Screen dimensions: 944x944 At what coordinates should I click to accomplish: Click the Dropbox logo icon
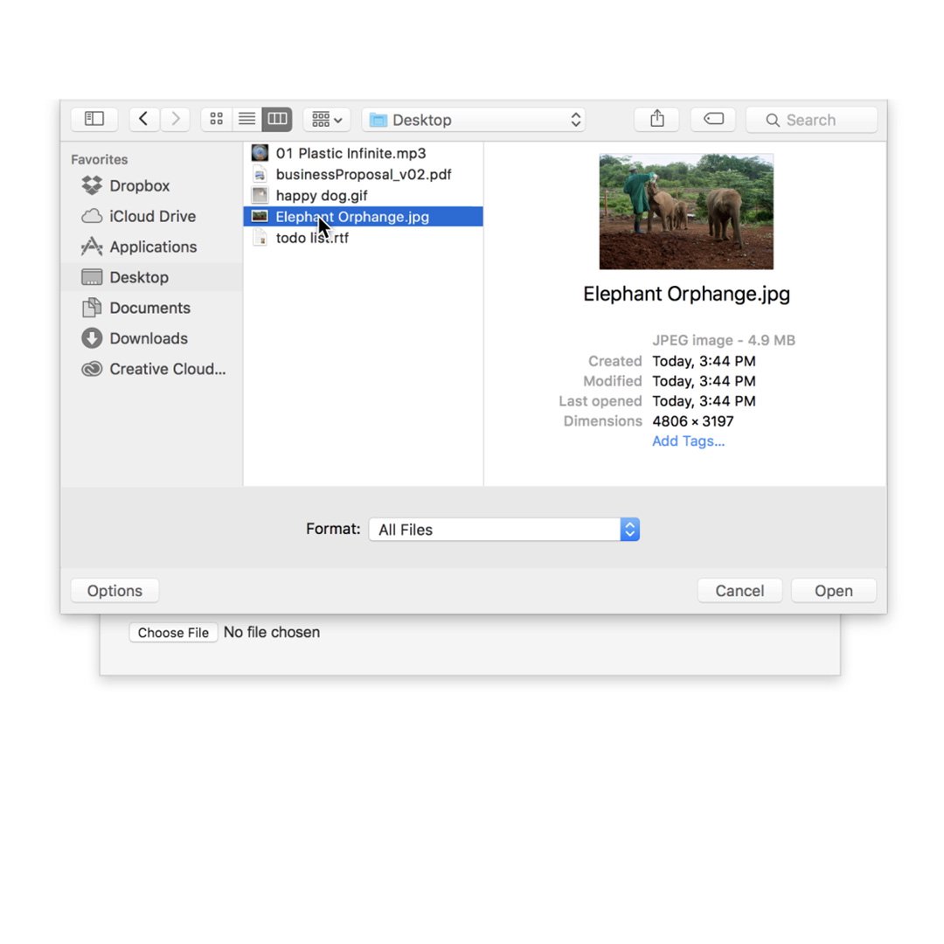pyautogui.click(x=92, y=185)
